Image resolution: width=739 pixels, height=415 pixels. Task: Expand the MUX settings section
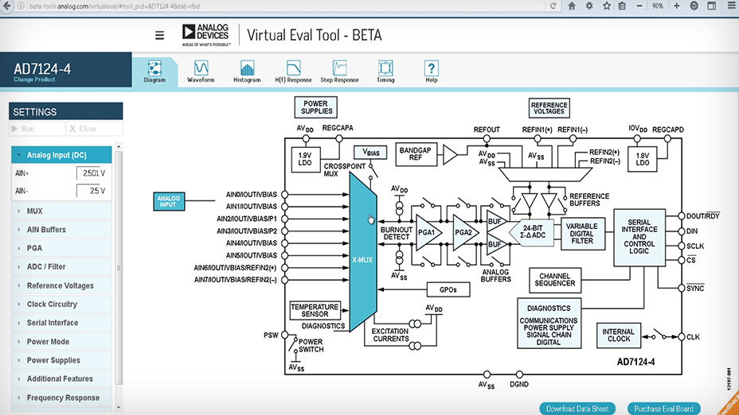[x=61, y=211]
